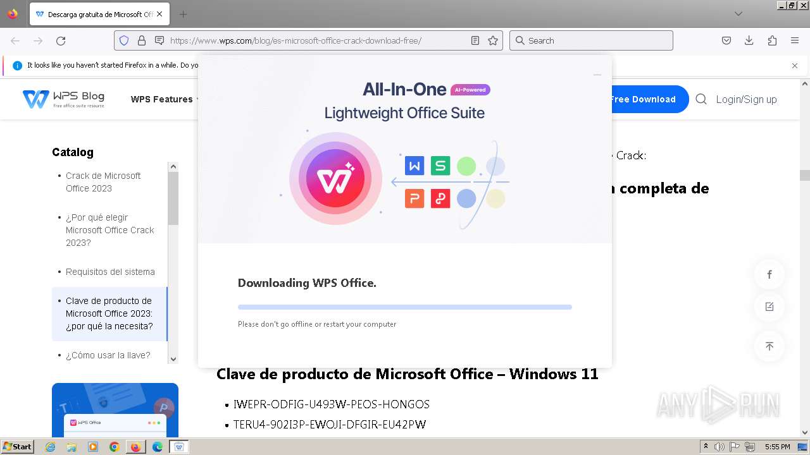Open a new tab with plus icon
This screenshot has height=455, width=810.
pyautogui.click(x=183, y=14)
